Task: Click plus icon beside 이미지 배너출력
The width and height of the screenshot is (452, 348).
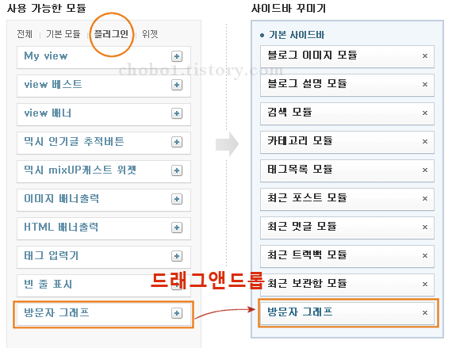Action: pyautogui.click(x=177, y=199)
